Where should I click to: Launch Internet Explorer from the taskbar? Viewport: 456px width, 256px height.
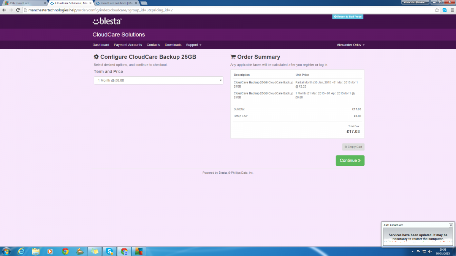pyautogui.click(x=21, y=251)
